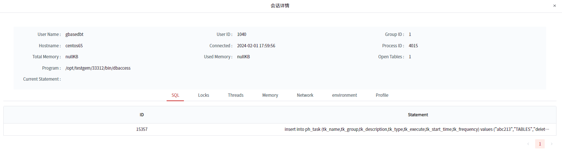Switch to the SQL tab
Screen dimensions: 562x151
(x=175, y=95)
